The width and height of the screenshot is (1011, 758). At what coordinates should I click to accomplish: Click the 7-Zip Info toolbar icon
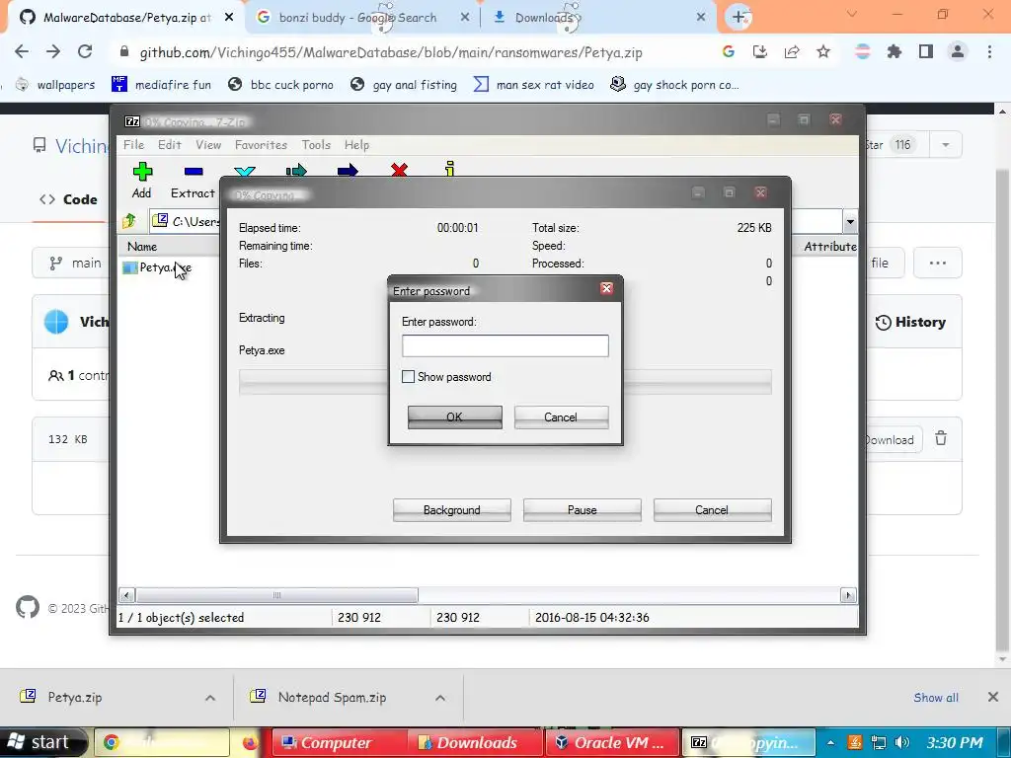(x=450, y=169)
